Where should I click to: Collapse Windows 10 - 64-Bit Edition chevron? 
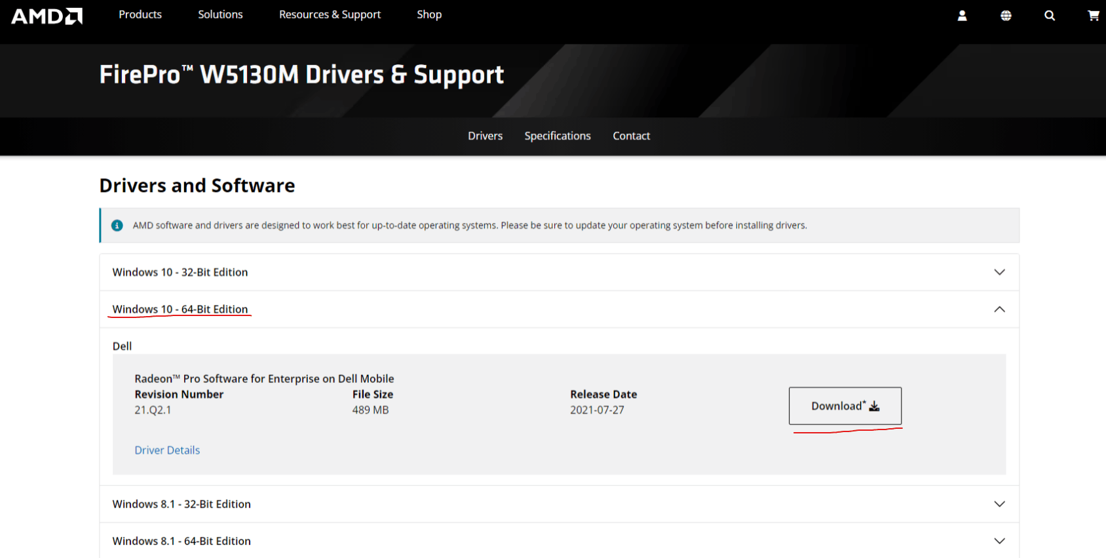[x=999, y=309]
